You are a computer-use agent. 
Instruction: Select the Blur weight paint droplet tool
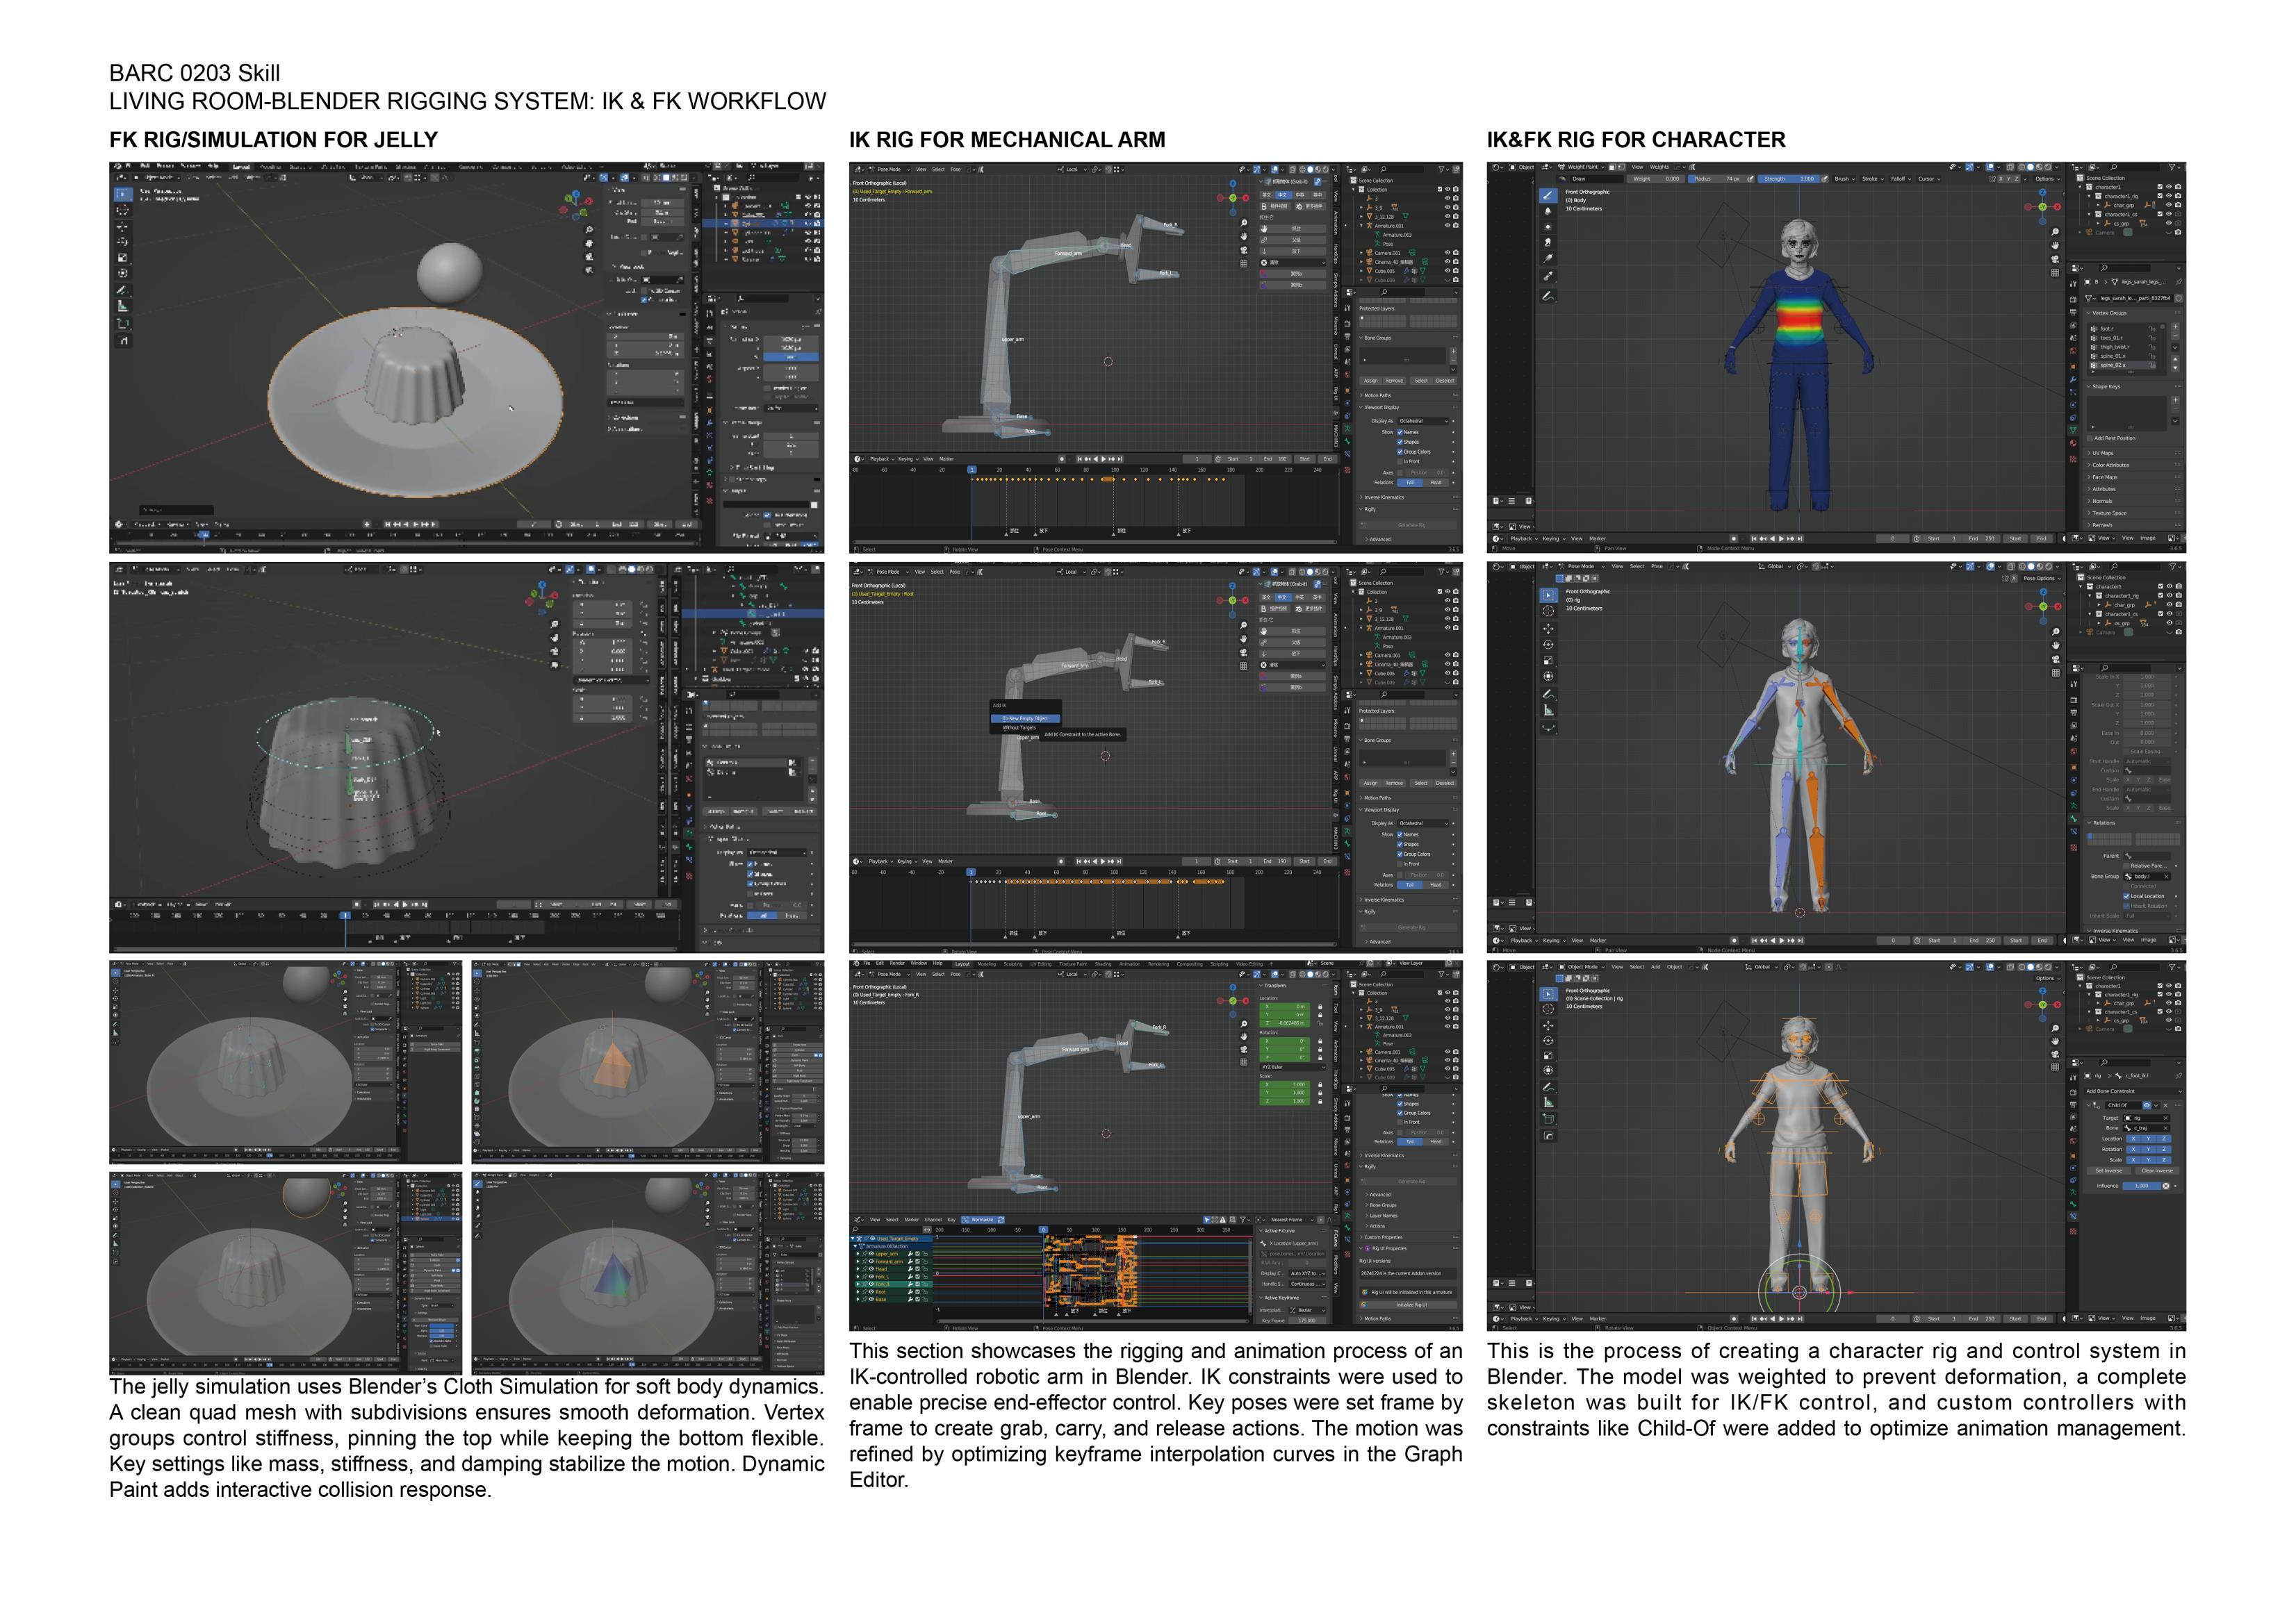1548,211
